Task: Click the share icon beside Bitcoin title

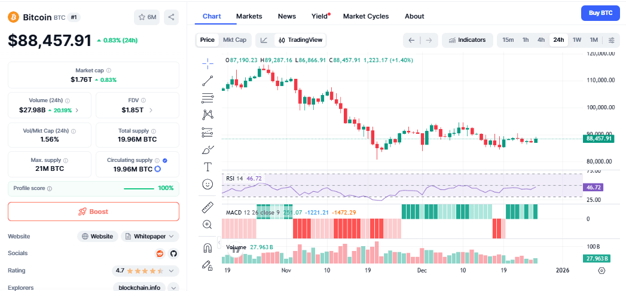Action: pos(172,17)
